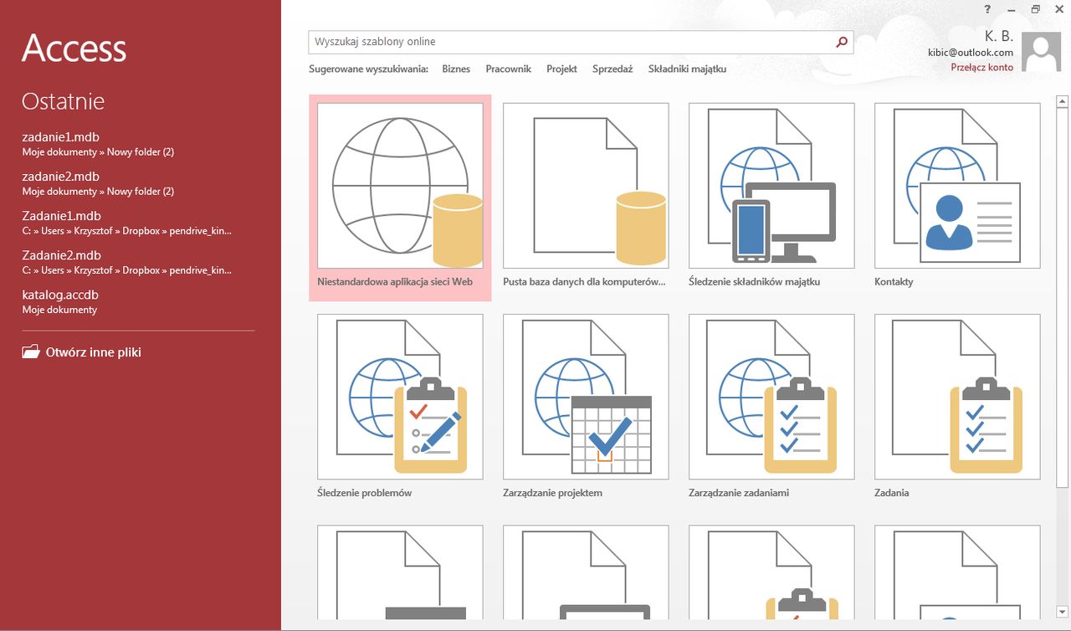
Task: Click the Śledzenie problemów caption text
Action: click(365, 493)
